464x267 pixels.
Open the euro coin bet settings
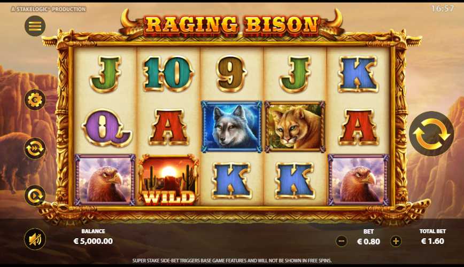click(x=35, y=100)
